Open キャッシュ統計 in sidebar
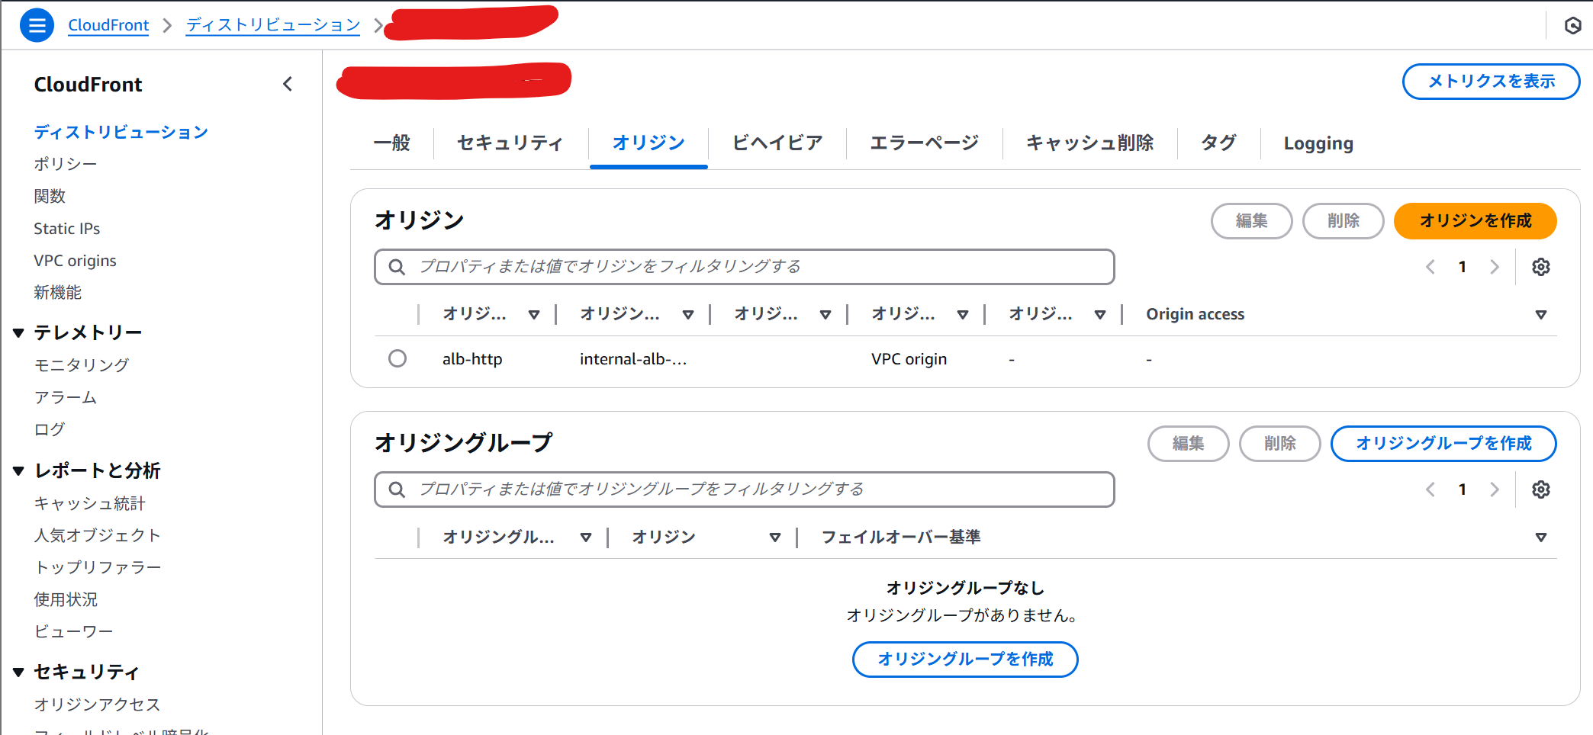 pyautogui.click(x=89, y=503)
